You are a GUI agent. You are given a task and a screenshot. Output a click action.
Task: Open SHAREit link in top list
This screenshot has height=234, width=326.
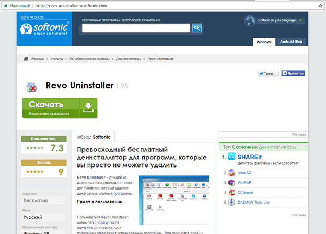(x=250, y=157)
